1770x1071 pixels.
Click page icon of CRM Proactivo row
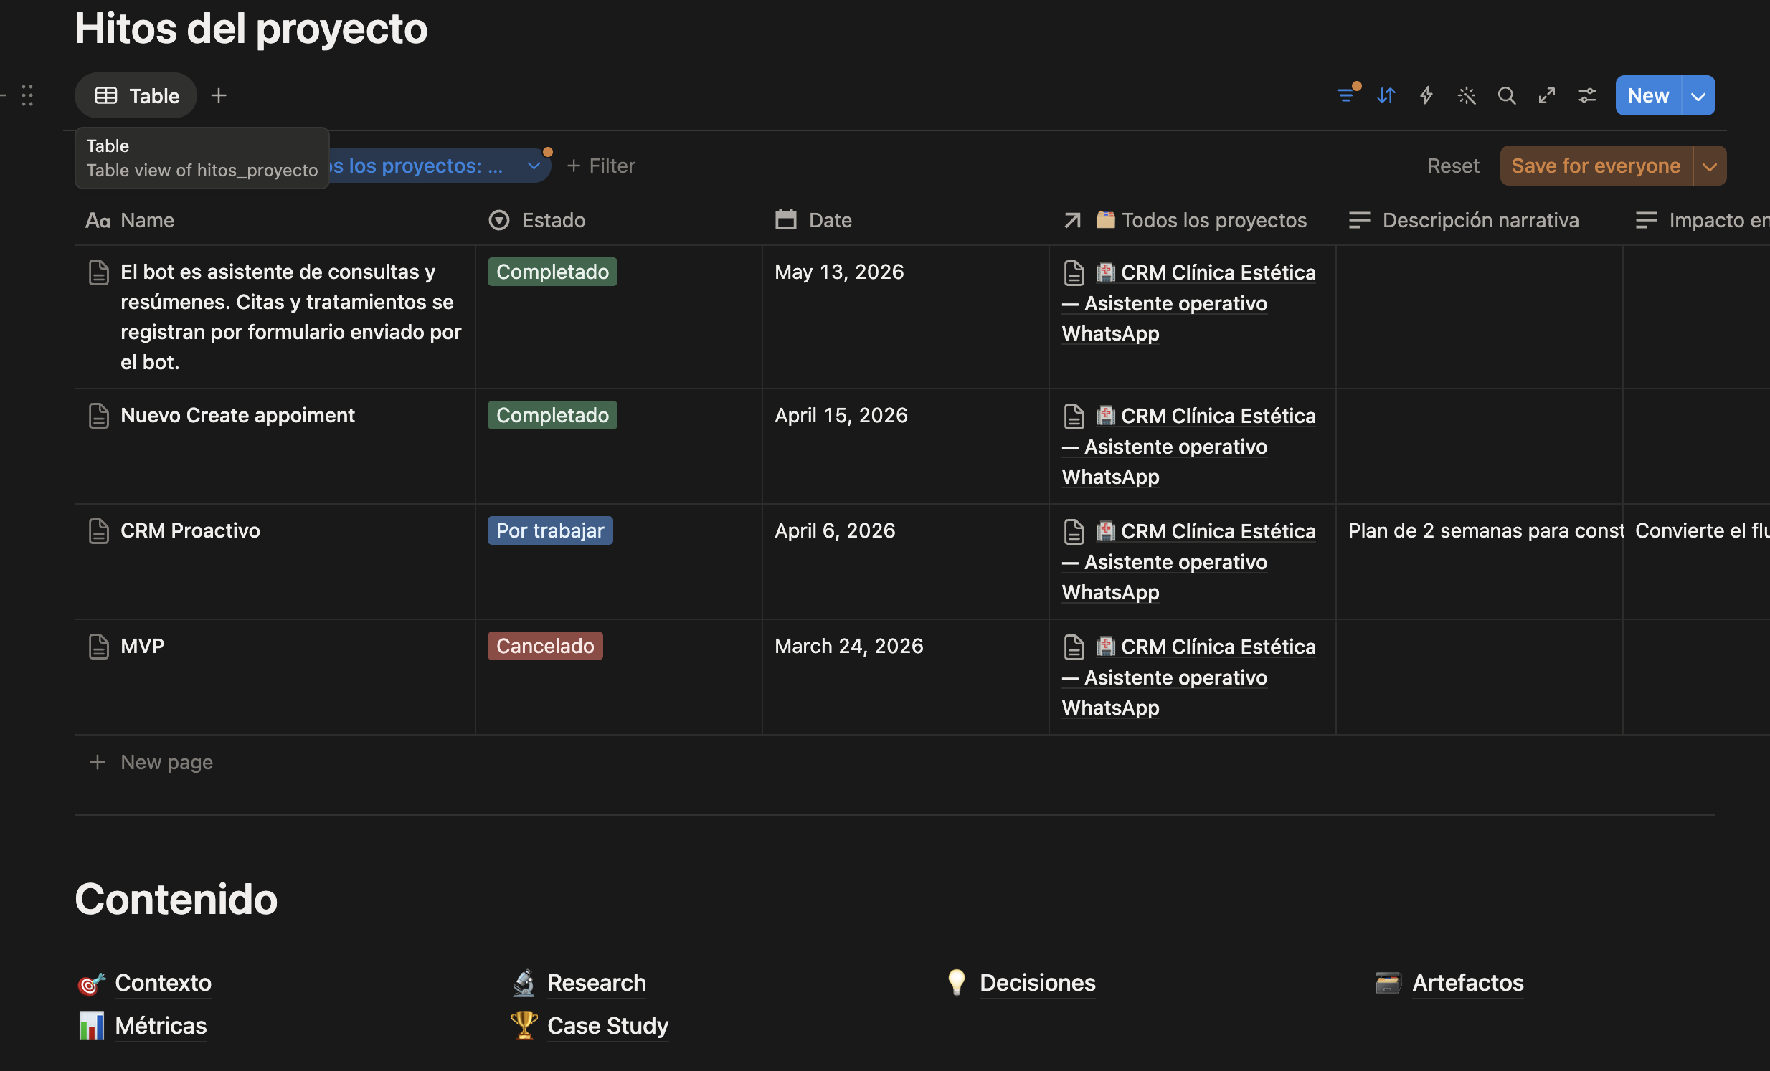point(98,531)
